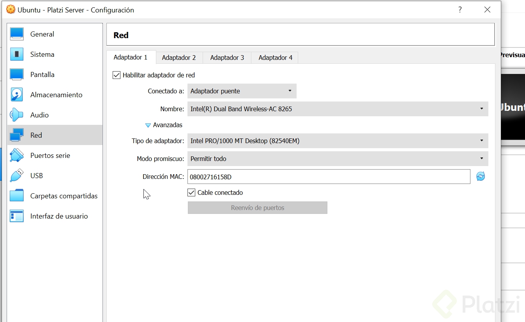Viewport: 525px width, 322px height.
Task: Open the Modo promiscuo dropdown
Action: (338, 159)
